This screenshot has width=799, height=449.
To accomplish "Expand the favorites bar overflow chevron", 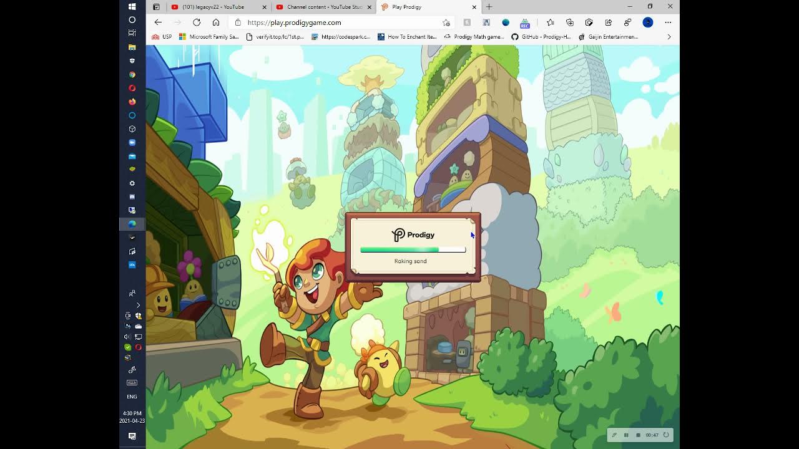I will pos(669,37).
